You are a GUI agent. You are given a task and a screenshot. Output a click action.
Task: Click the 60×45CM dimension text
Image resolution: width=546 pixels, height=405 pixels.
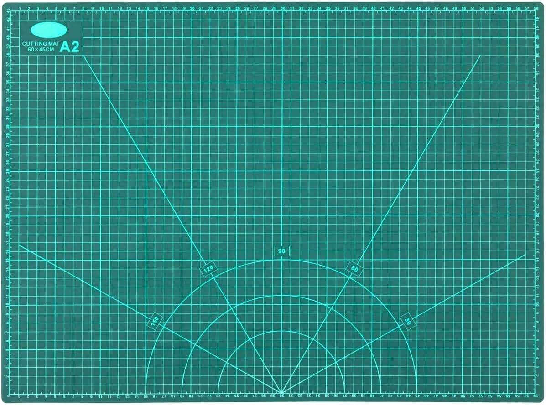pyautogui.click(x=40, y=49)
